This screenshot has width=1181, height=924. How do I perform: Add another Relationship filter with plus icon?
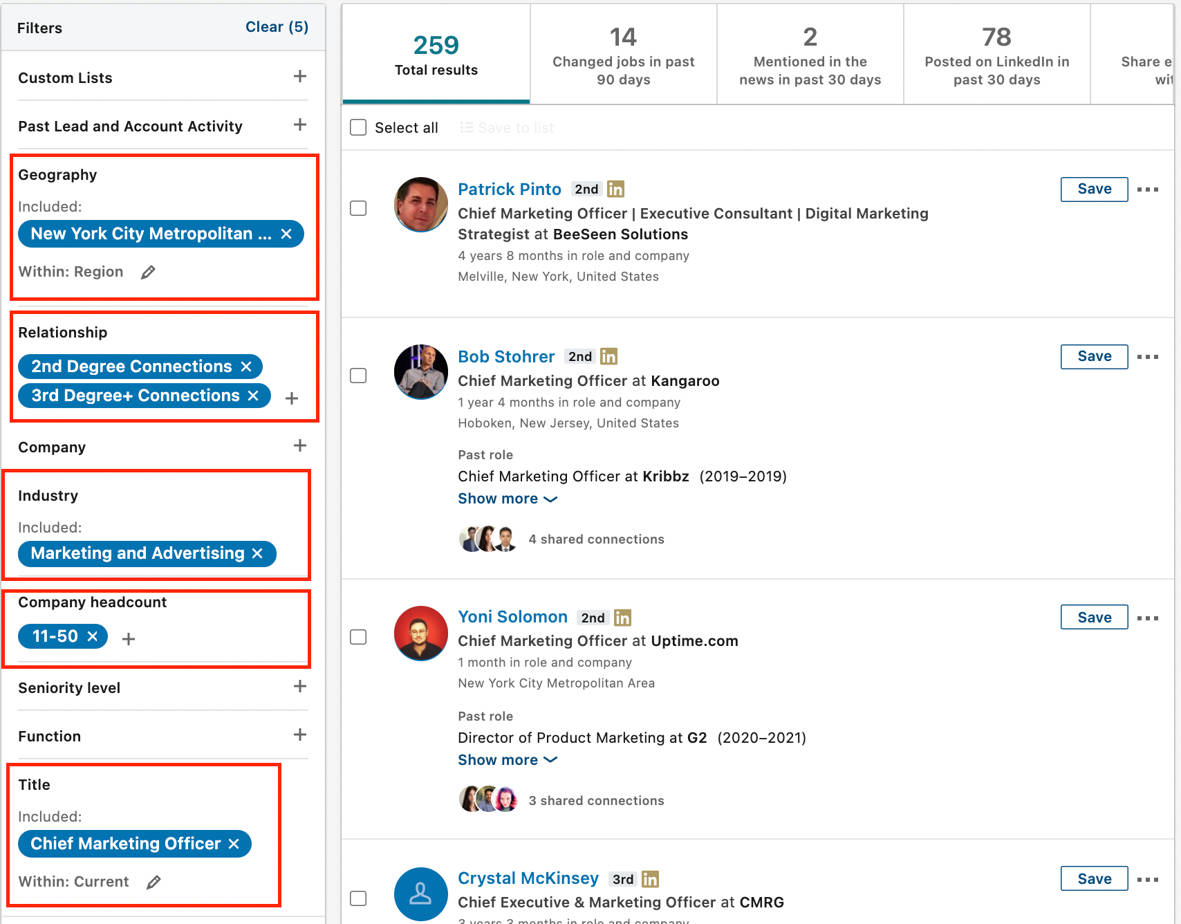pos(292,398)
